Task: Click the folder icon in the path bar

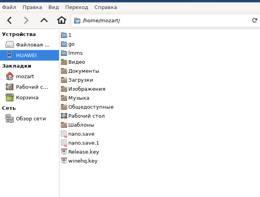Action: coord(77,21)
